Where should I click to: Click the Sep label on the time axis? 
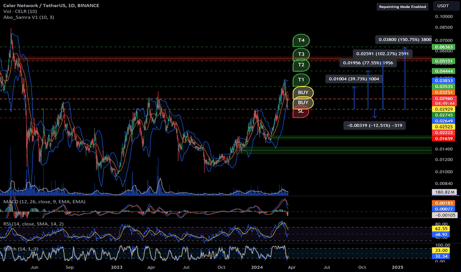70,267
